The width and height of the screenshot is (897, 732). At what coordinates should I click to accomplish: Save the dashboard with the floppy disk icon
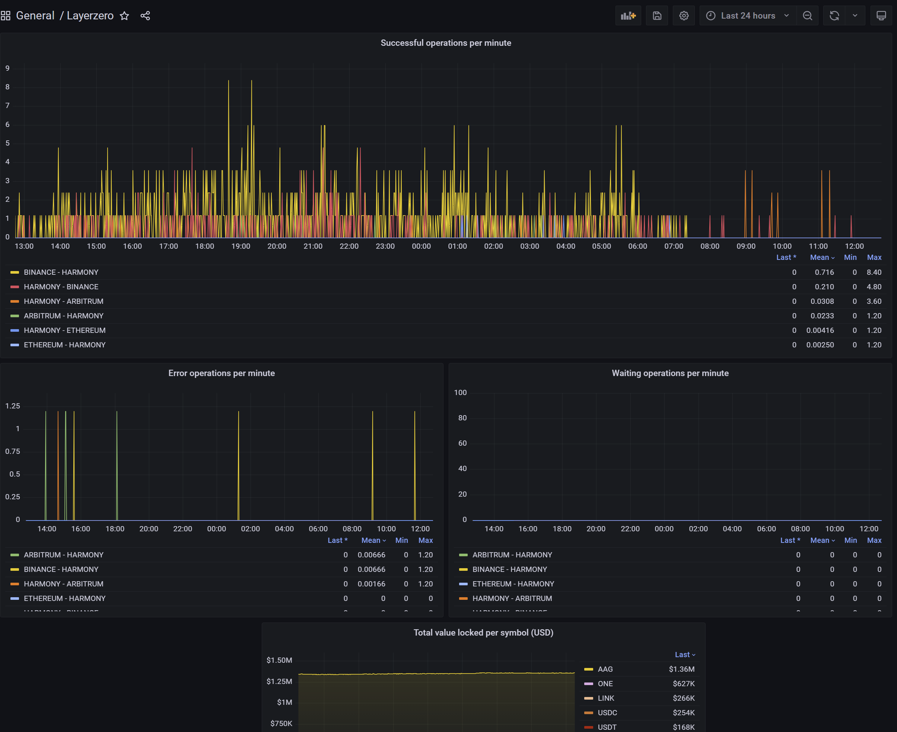(x=656, y=16)
